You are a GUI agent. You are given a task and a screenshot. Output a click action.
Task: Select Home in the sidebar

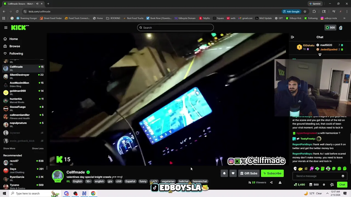point(13,39)
